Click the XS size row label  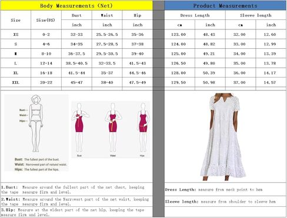[16, 35]
